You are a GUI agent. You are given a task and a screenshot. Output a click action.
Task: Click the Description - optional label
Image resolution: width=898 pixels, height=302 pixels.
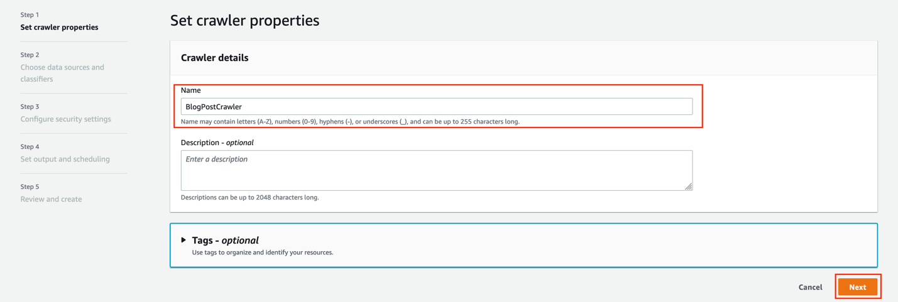(x=217, y=143)
